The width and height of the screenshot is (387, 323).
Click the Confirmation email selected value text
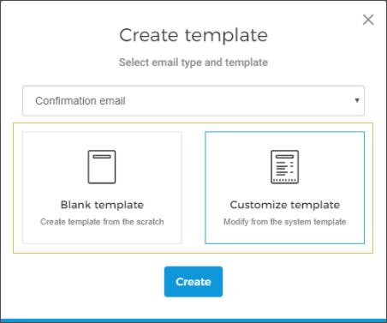(x=80, y=101)
